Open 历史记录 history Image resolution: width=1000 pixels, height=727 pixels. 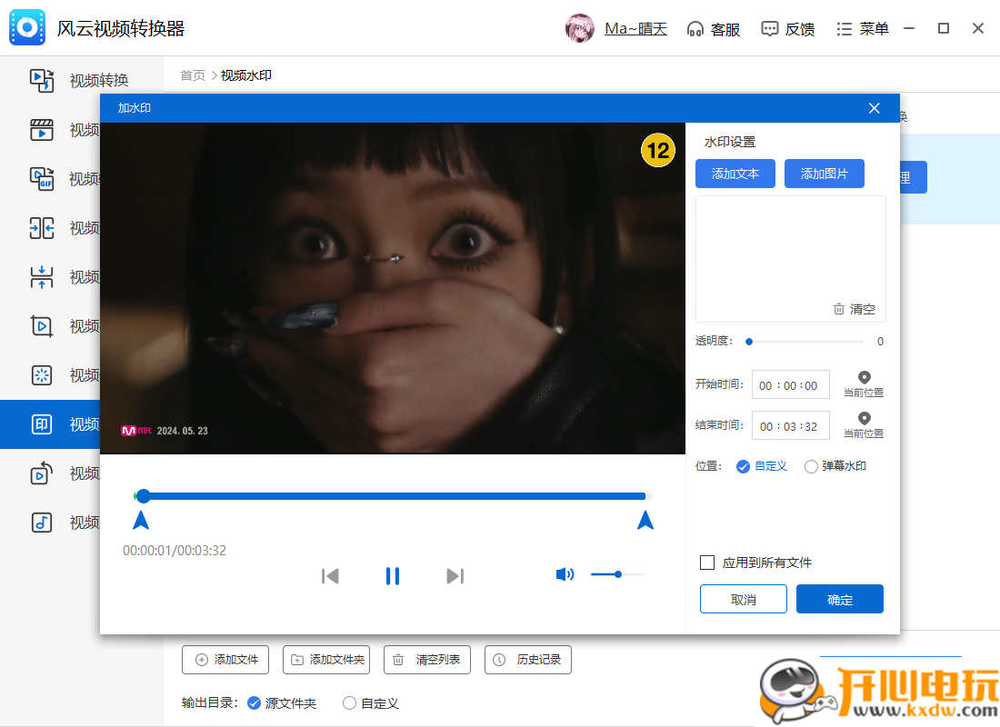(x=528, y=660)
